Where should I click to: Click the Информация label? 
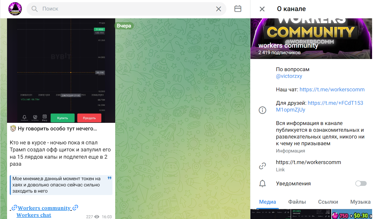pyautogui.click(x=290, y=151)
